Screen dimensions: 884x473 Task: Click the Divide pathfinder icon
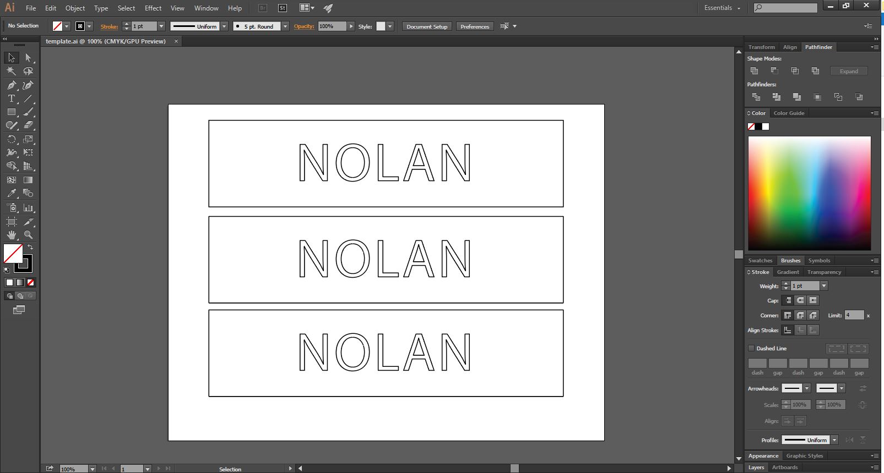[756, 97]
